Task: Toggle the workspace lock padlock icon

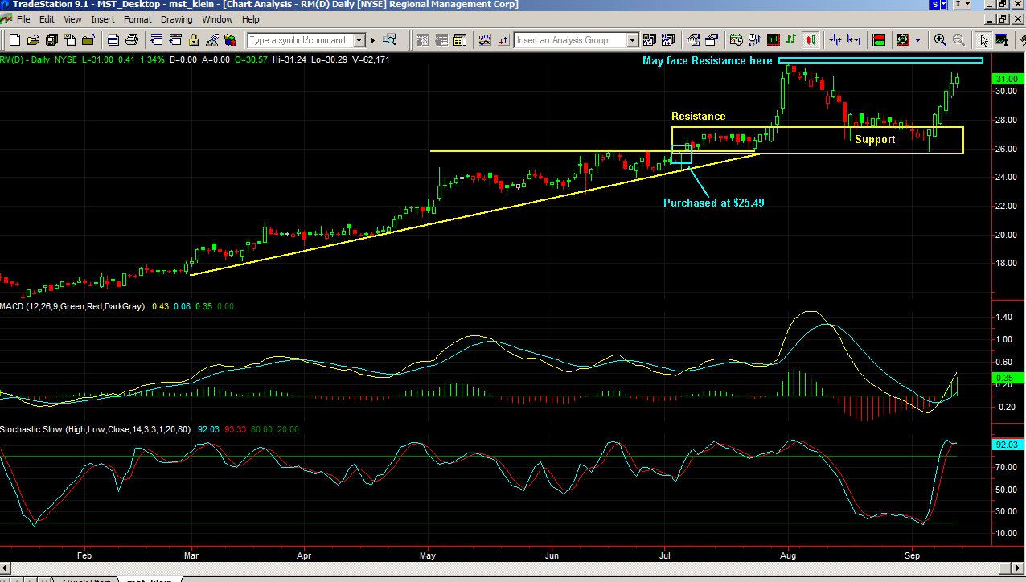Action: (x=193, y=39)
